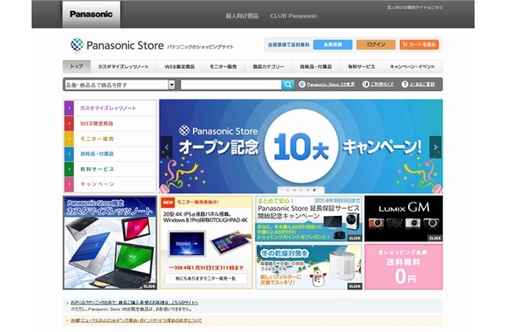Open the TOUGHPAD 4K monitor sale banner

206,242
